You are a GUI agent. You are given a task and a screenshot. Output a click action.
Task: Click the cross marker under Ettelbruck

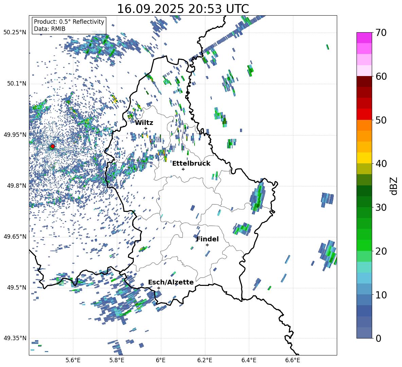tap(183, 169)
